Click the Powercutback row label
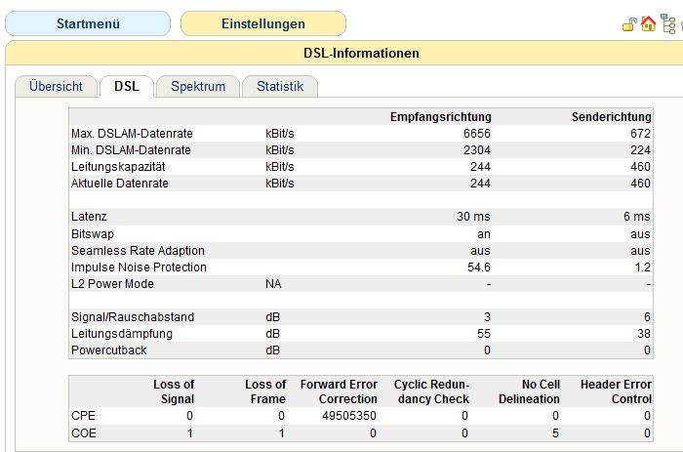 (109, 350)
